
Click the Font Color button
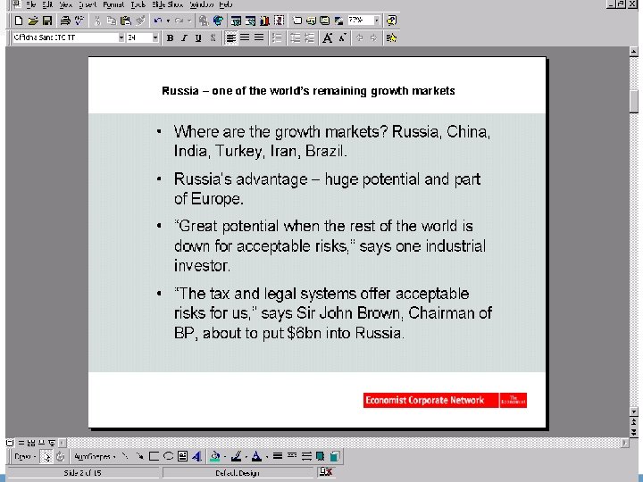[255, 456]
